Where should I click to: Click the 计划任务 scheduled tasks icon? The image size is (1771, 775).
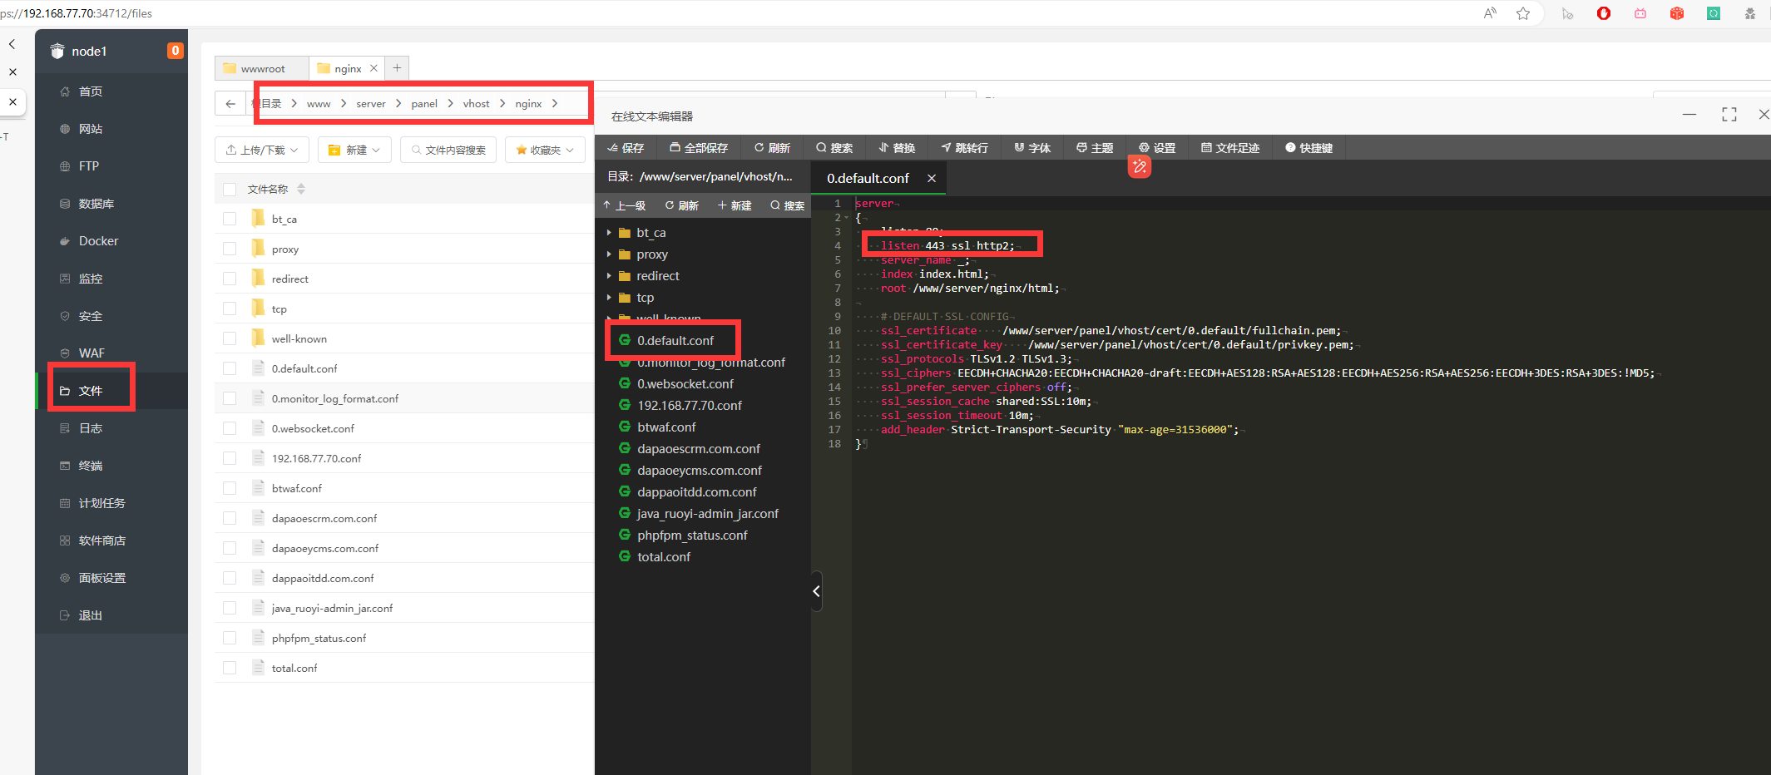(x=65, y=503)
